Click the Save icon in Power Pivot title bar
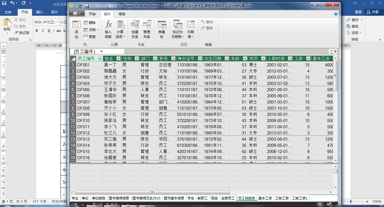This screenshot has height=207, width=384. tap(87, 6)
